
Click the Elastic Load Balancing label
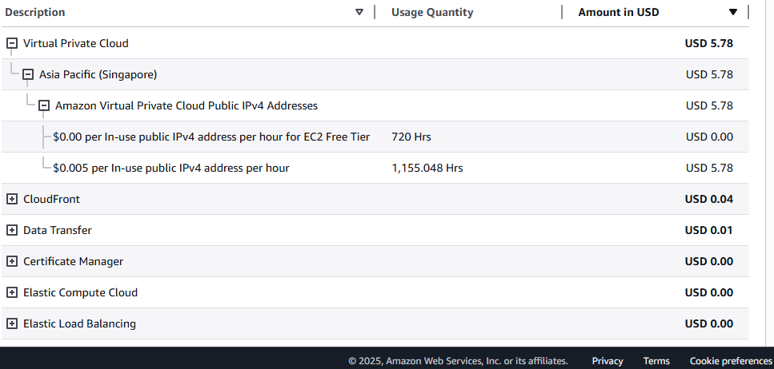(79, 323)
